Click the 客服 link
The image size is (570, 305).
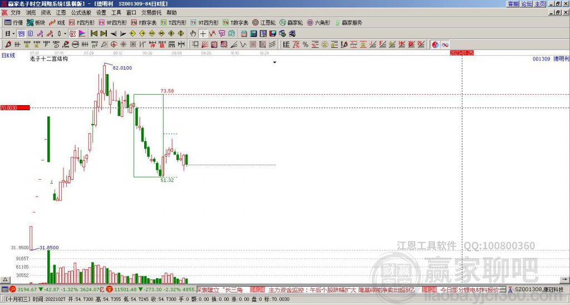(513, 4)
